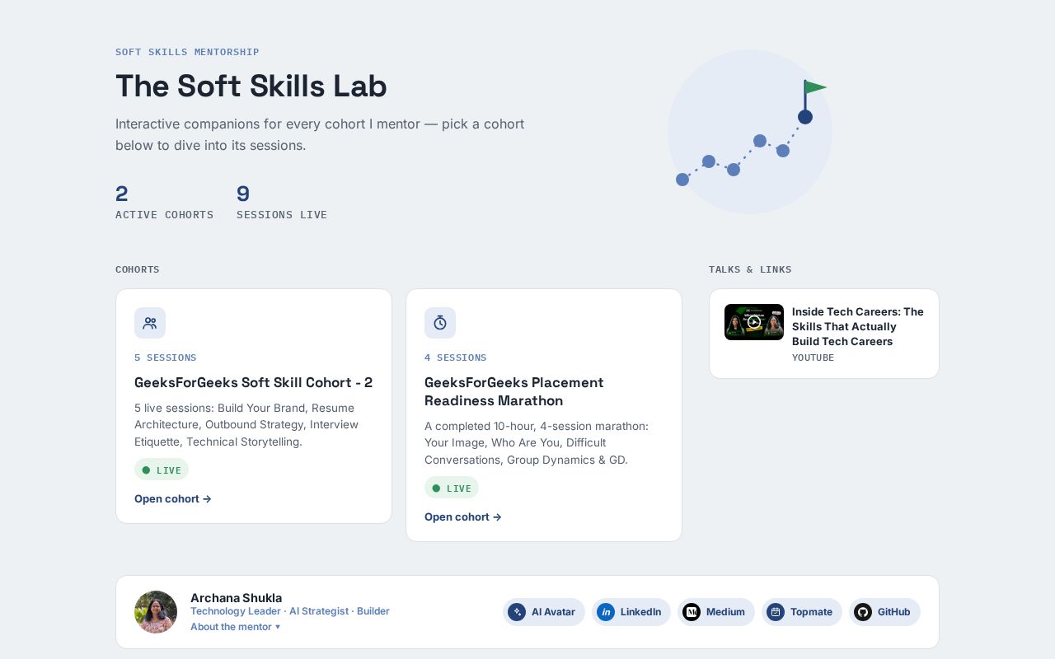1055x659 pixels.
Task: Click the LIVE badge on Placement Readiness card
Action: (452, 488)
